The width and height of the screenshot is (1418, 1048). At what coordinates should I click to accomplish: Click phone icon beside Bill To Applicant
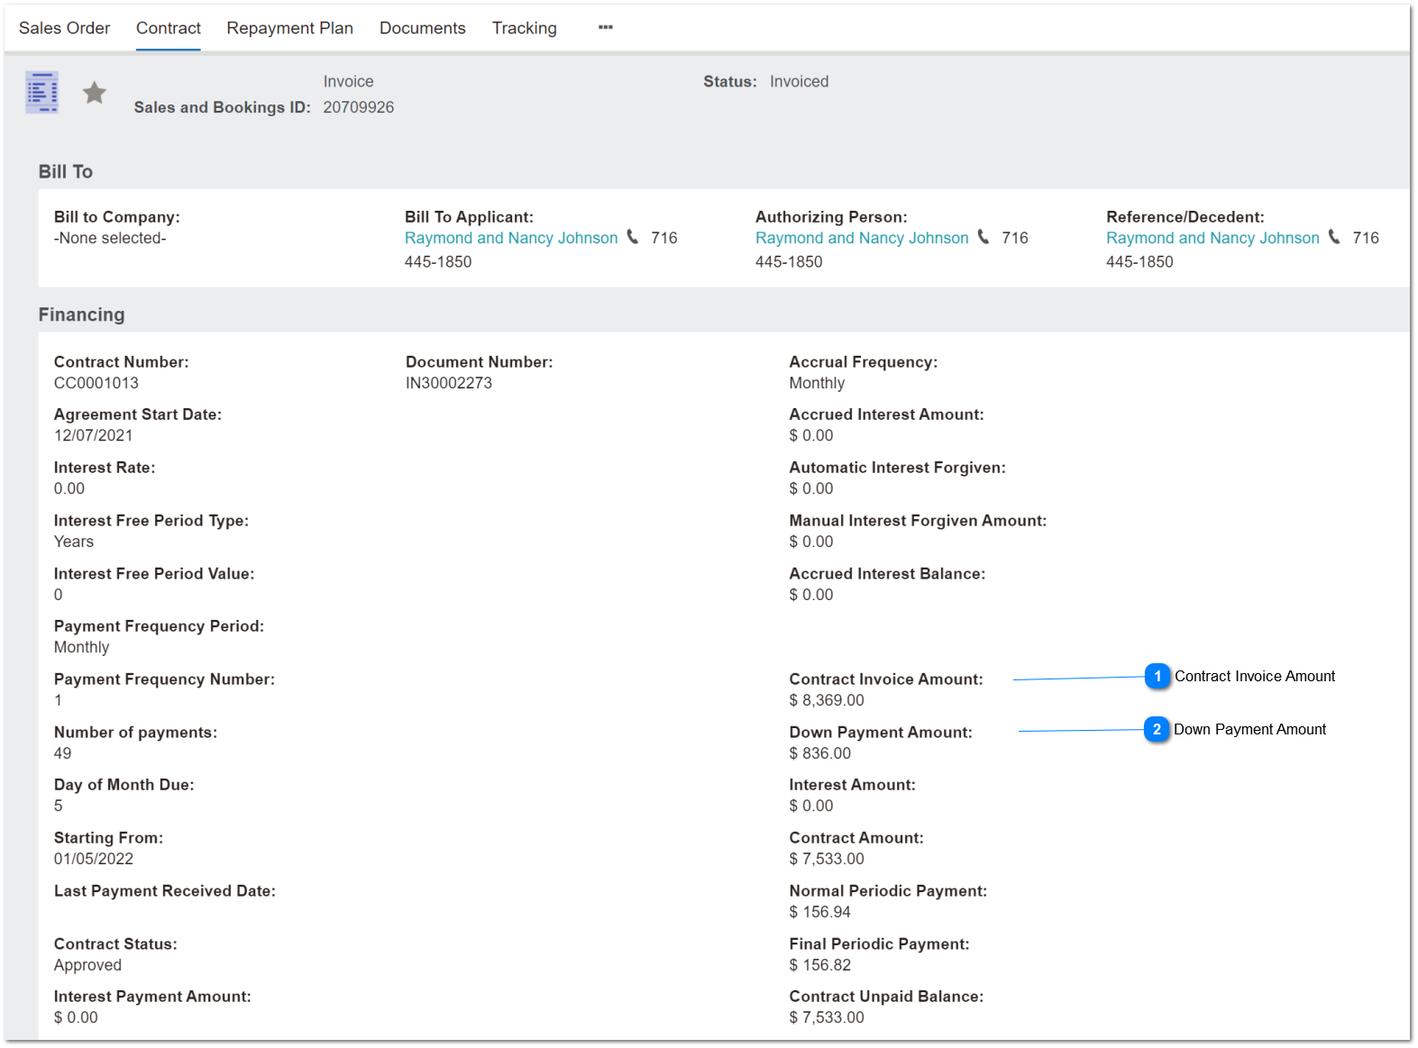633,237
